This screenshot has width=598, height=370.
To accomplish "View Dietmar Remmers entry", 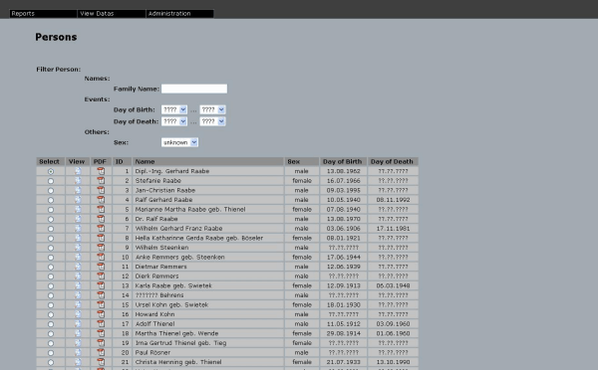I will point(78,267).
